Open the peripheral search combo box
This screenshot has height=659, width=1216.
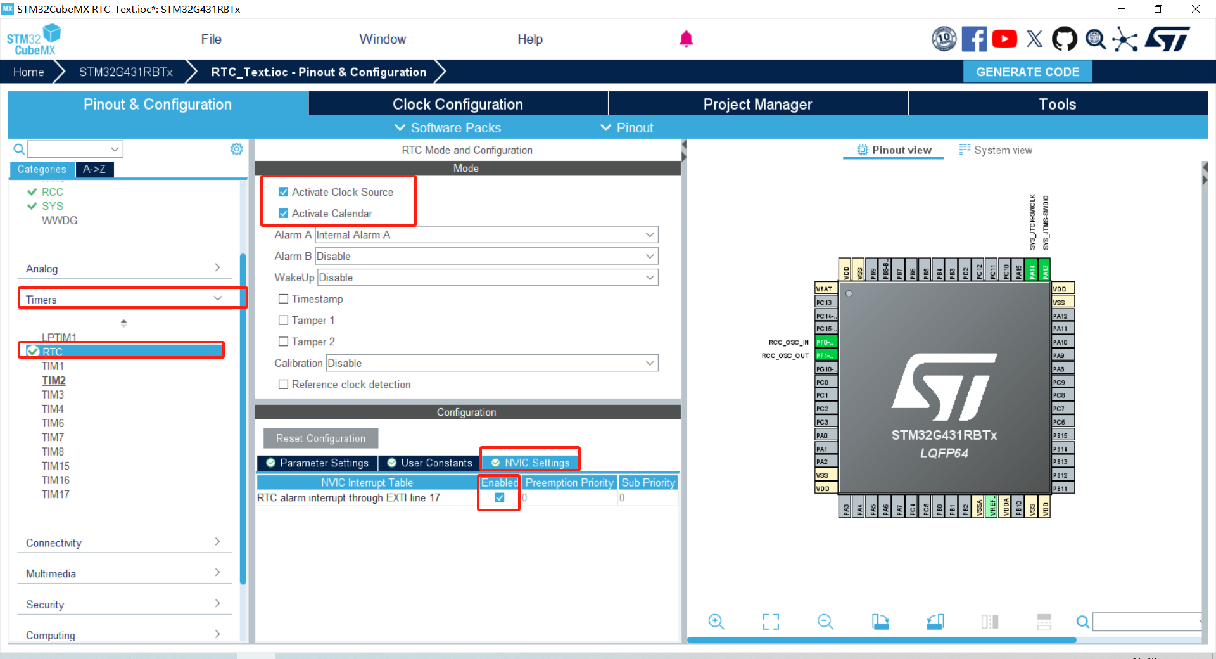coord(75,149)
